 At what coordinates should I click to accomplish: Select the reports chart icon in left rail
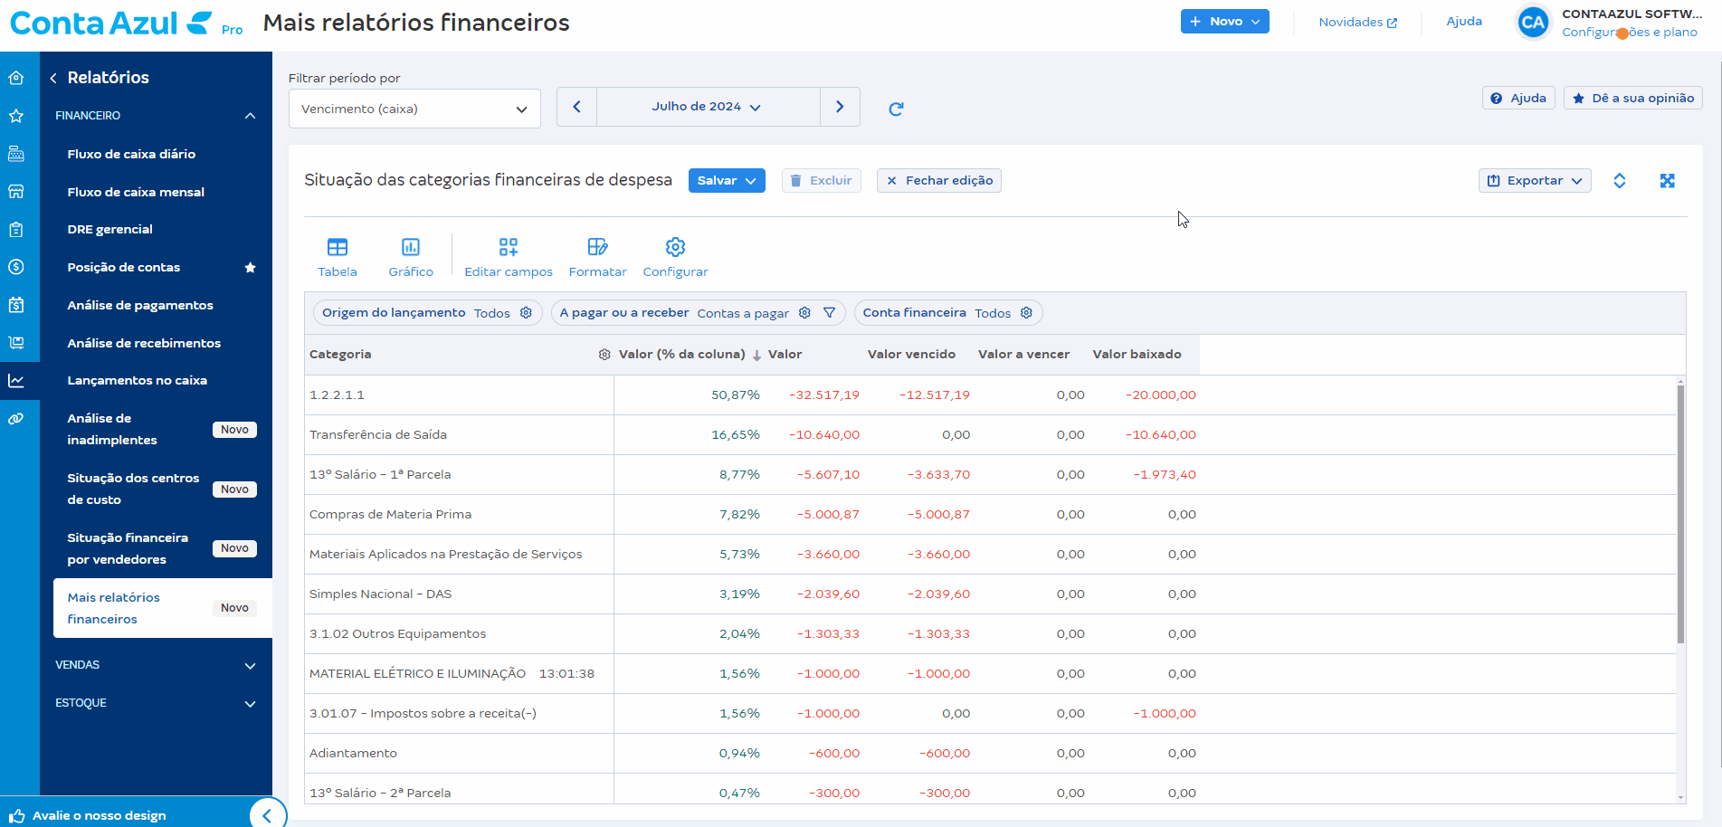pos(16,381)
